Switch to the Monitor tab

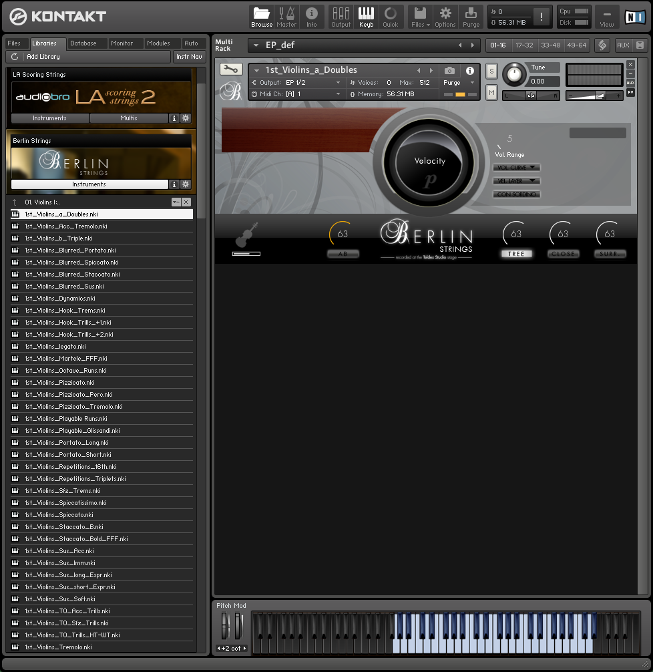122,43
